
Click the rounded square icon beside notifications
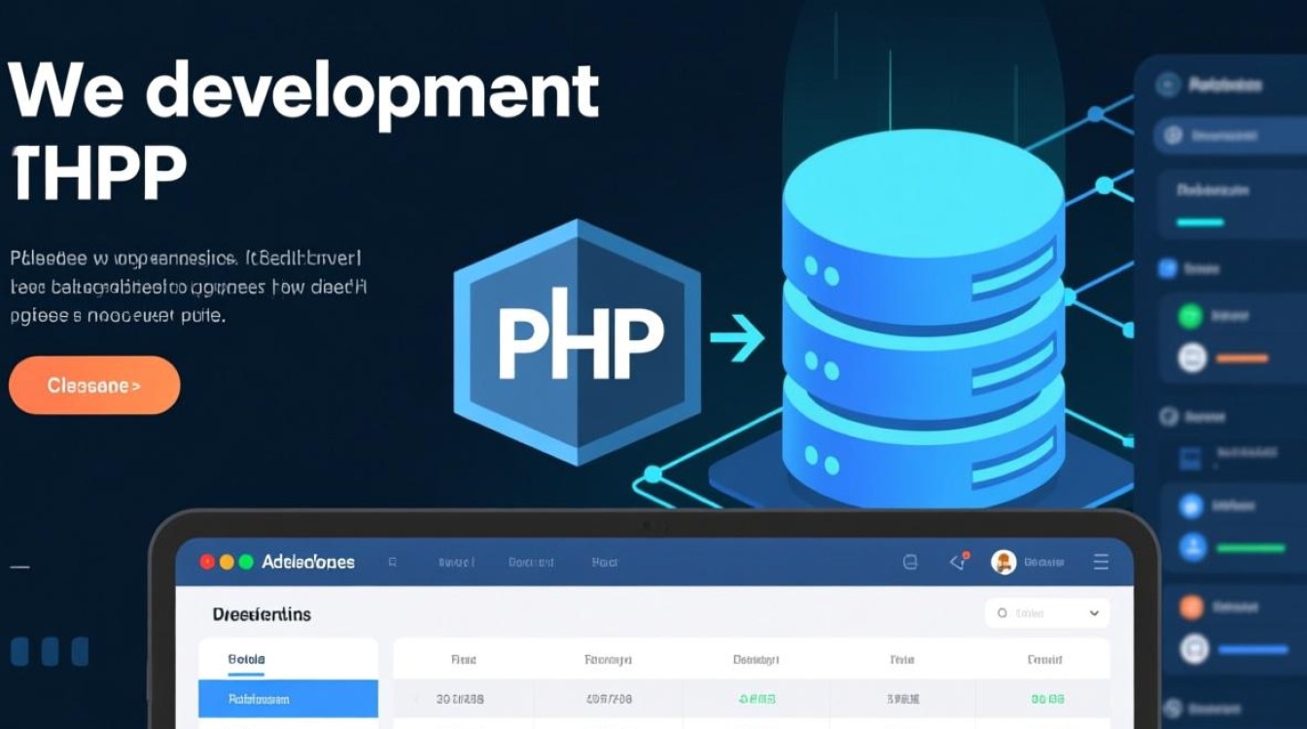910,562
